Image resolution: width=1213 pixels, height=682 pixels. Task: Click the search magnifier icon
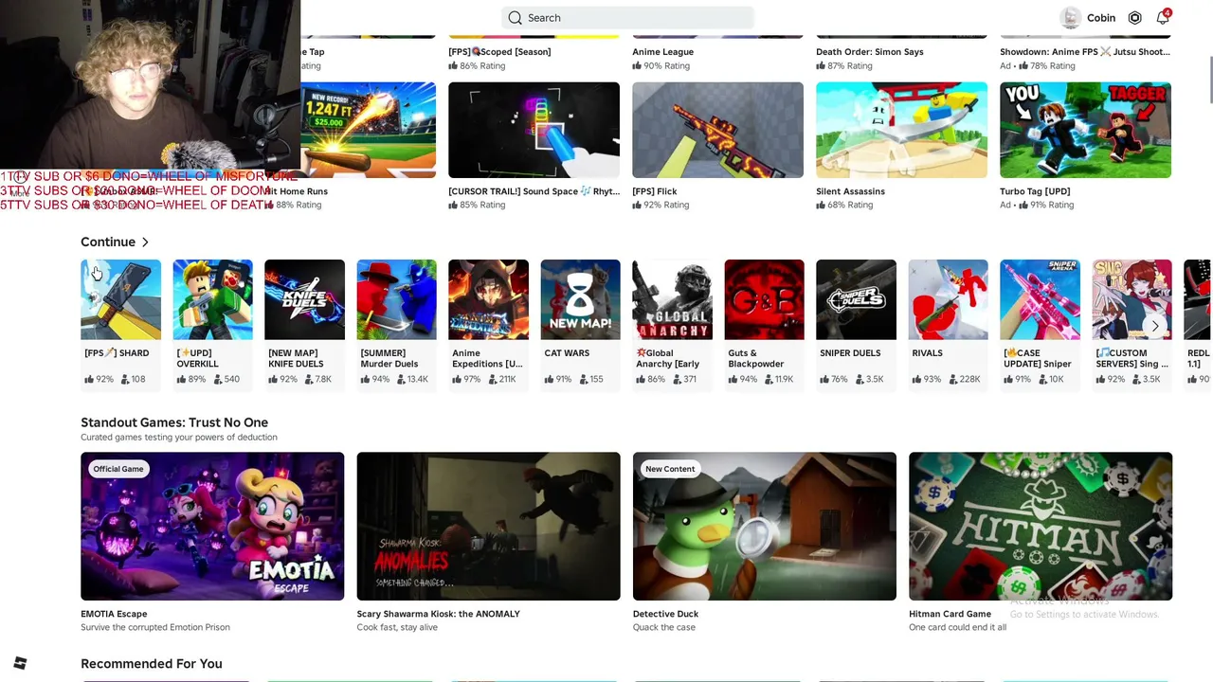point(515,18)
